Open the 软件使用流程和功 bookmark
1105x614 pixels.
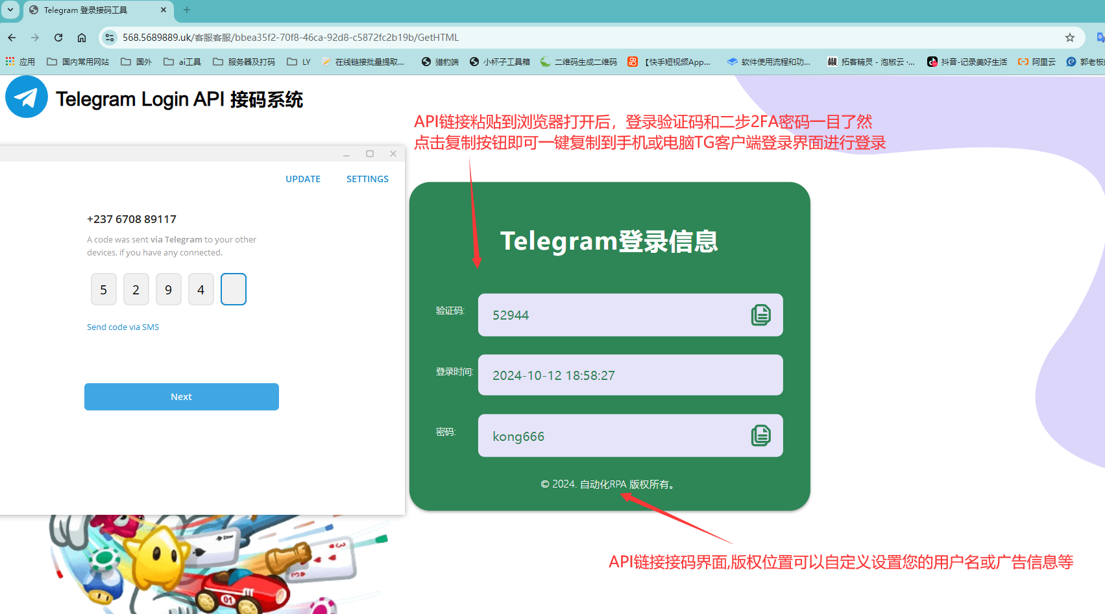[x=769, y=62]
